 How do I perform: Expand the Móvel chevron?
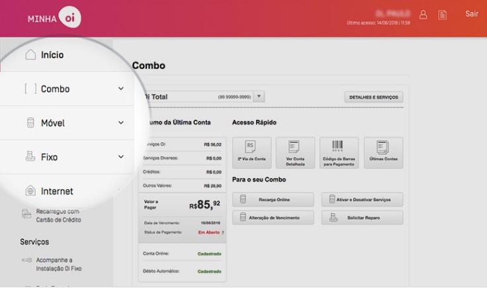pyautogui.click(x=121, y=122)
